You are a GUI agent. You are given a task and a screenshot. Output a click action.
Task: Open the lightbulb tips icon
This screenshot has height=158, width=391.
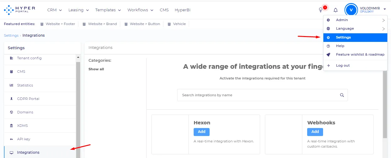321,10
